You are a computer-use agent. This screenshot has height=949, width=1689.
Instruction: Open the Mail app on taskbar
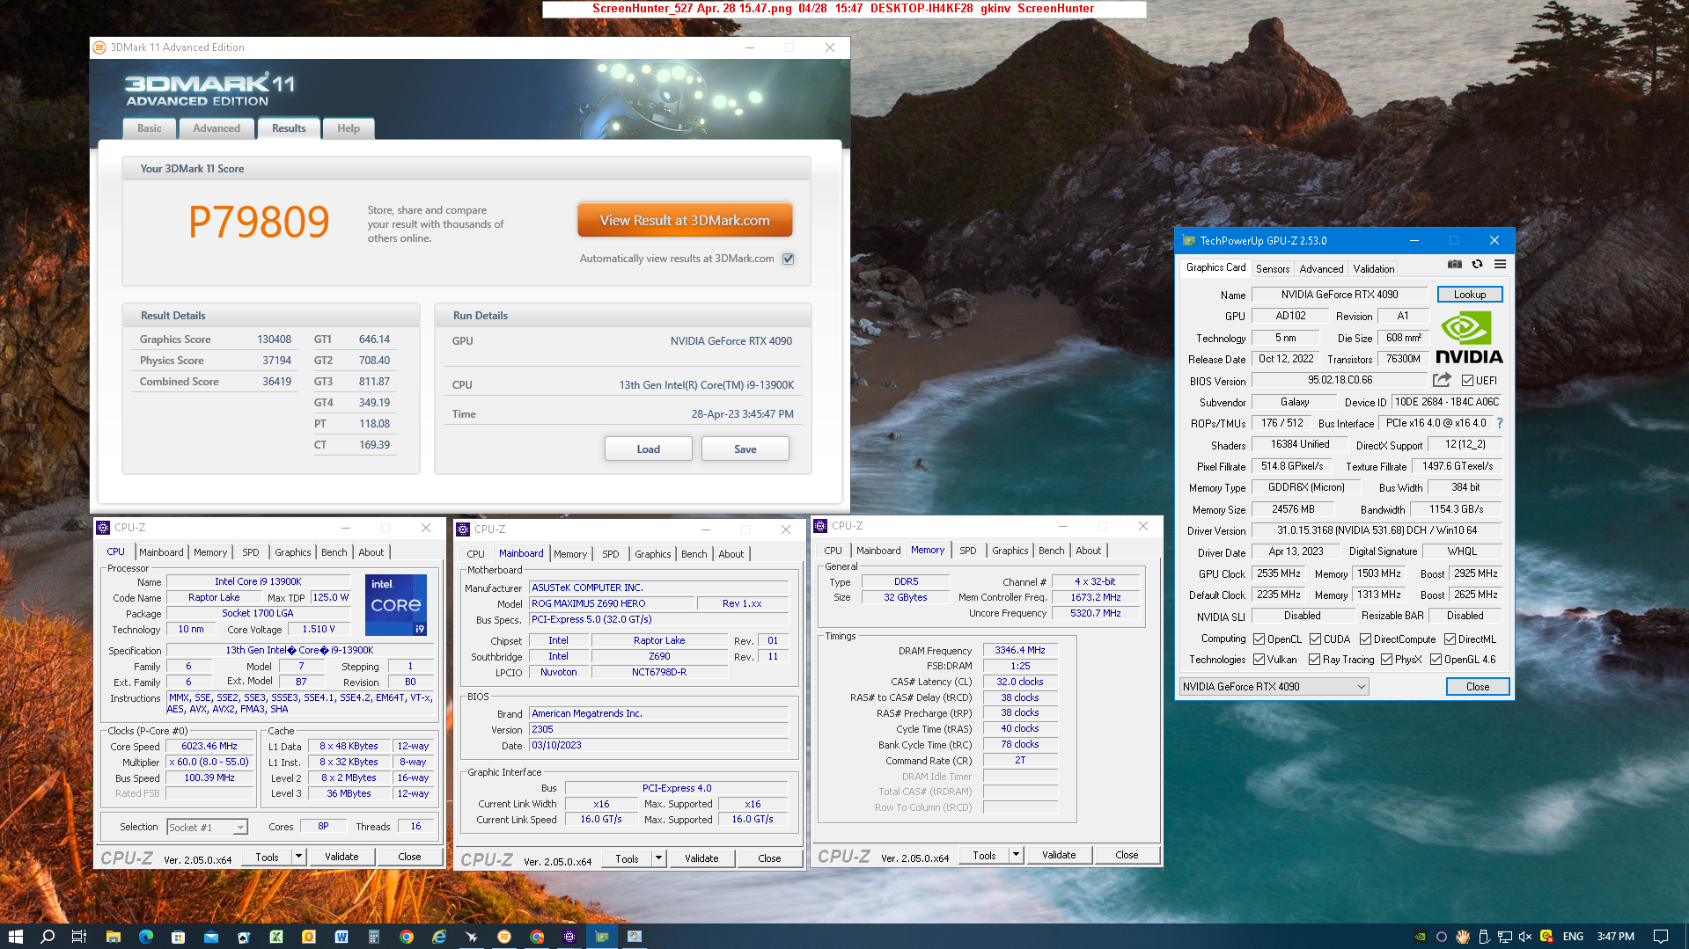[x=210, y=936]
